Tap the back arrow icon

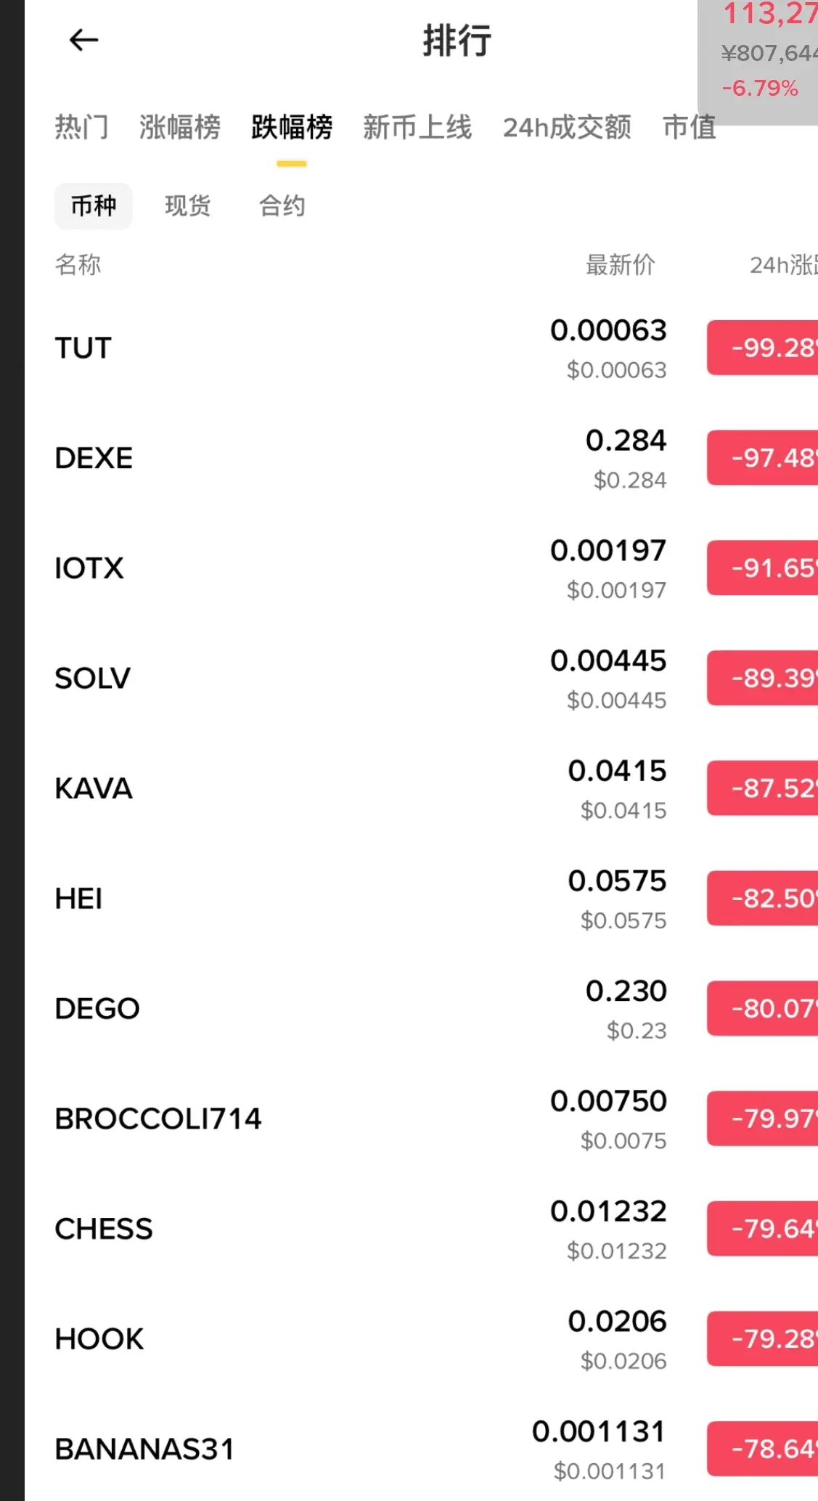83,41
